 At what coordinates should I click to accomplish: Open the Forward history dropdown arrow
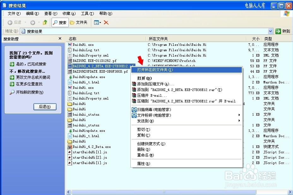[x=39, y=22]
